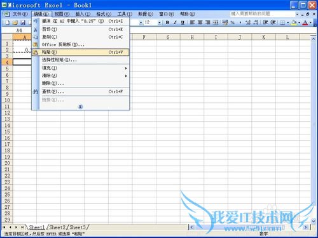Click the Decrease Indent icon

point(265,22)
